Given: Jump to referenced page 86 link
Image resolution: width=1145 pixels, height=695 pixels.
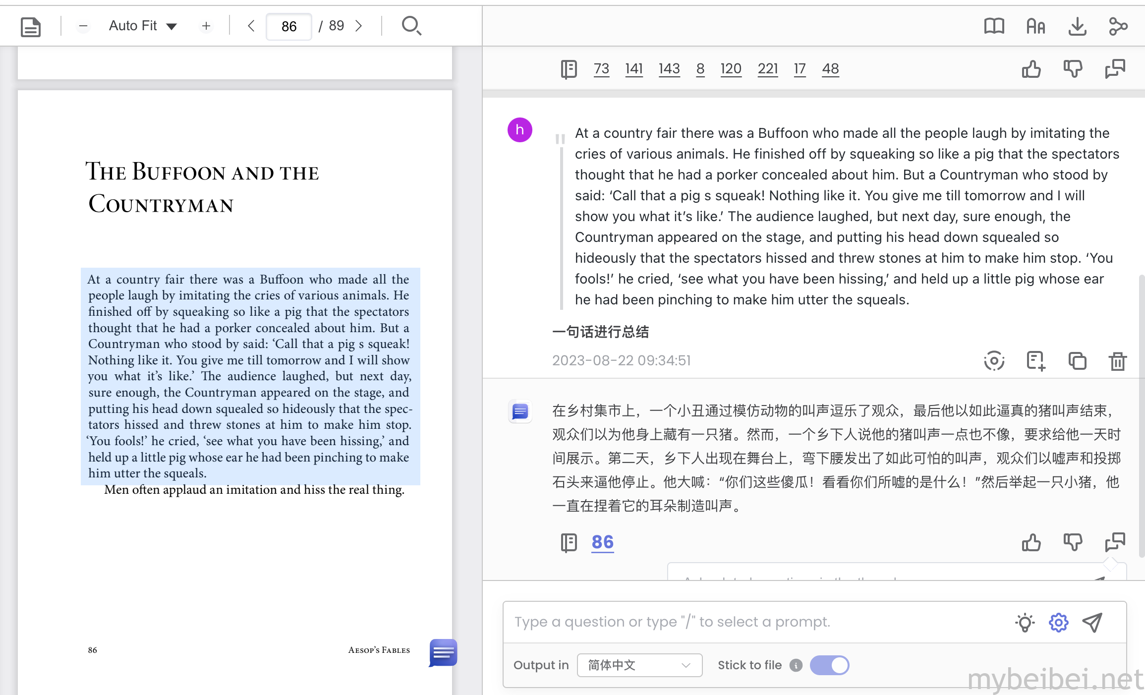Looking at the screenshot, I should coord(602,542).
